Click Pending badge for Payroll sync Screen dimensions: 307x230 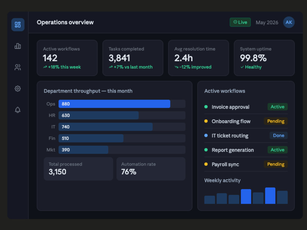[x=276, y=164]
